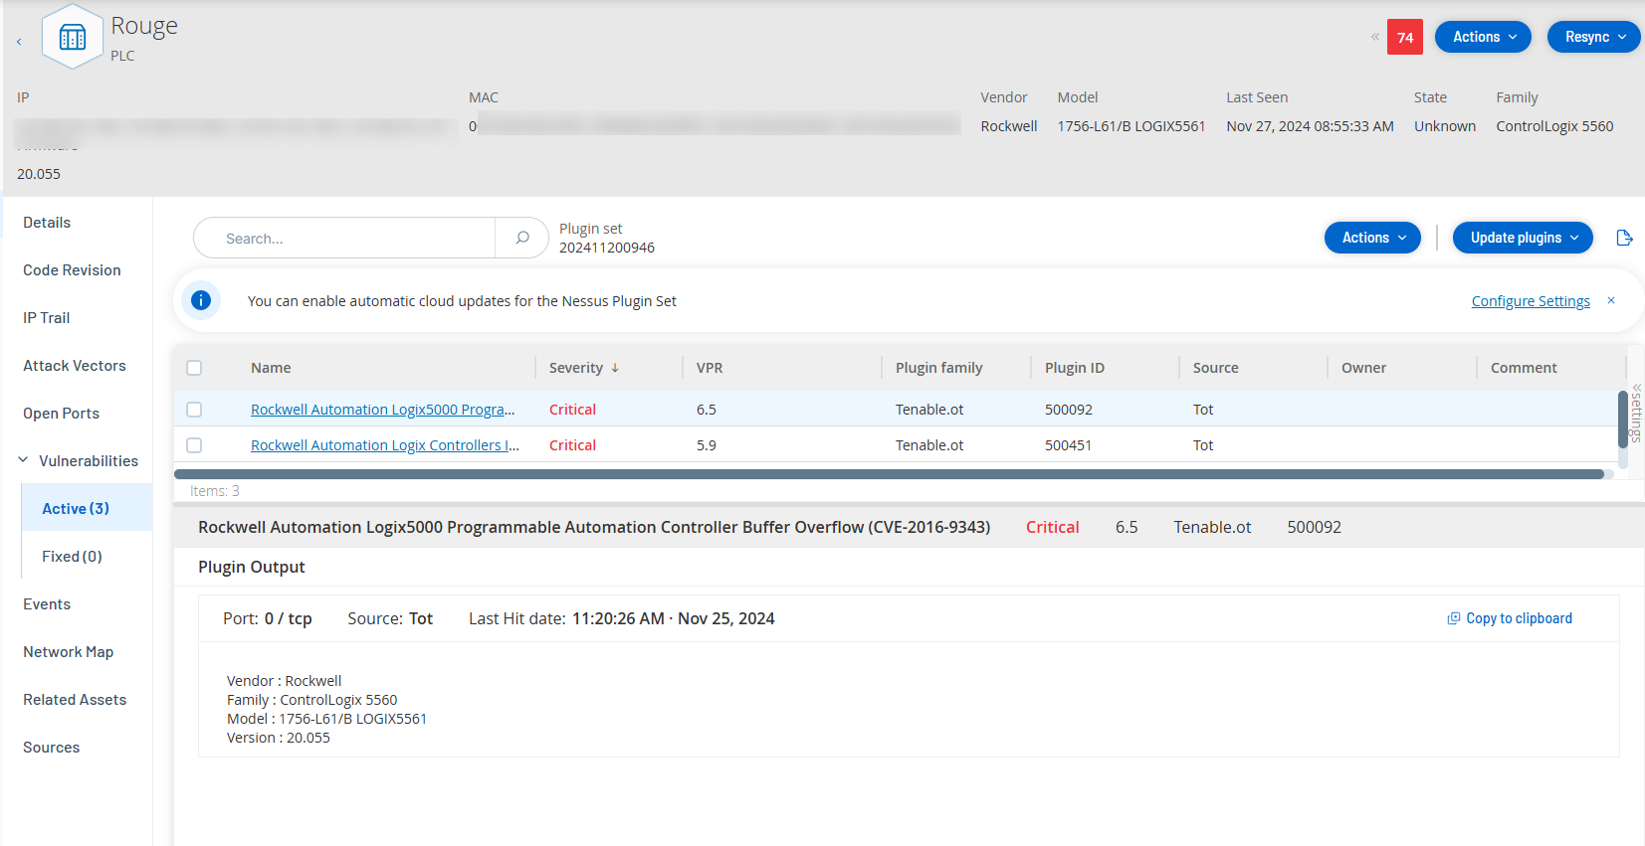Expand the side settings panel chevron
Image resolution: width=1645 pixels, height=846 pixels.
(1636, 388)
